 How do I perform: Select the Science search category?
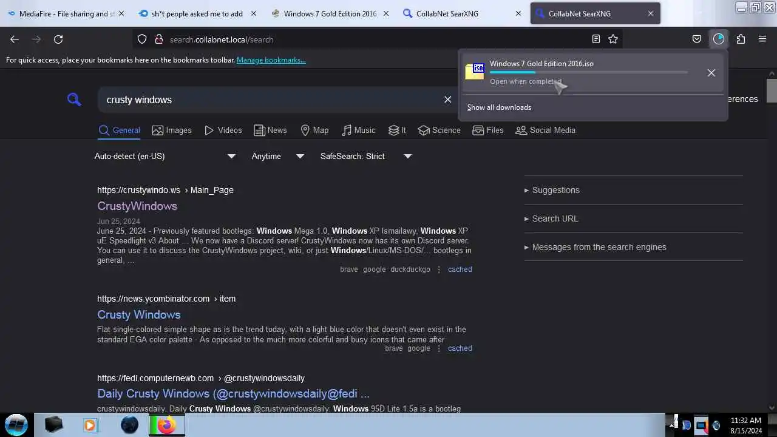pos(439,130)
